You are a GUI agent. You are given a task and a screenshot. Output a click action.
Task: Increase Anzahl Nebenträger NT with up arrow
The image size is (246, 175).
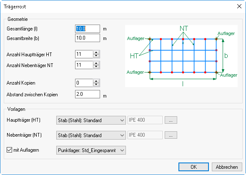(x=96, y=63)
